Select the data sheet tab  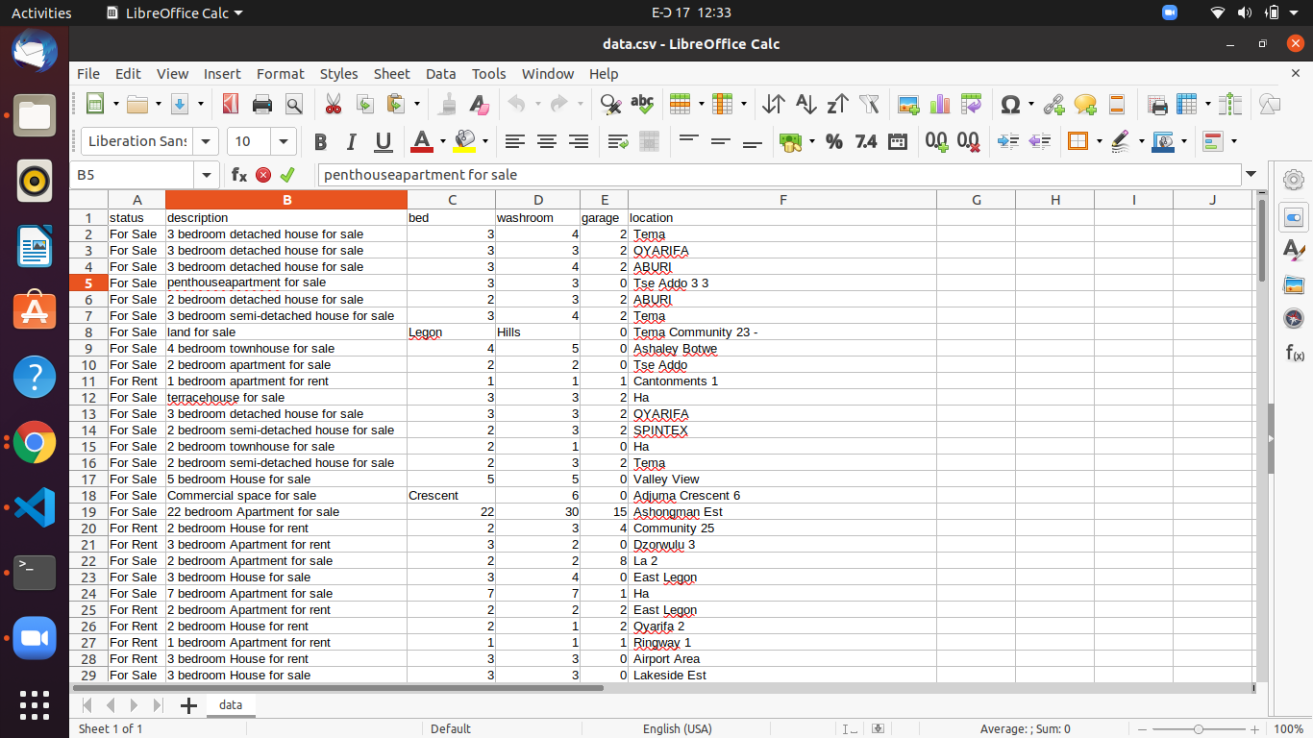click(x=231, y=704)
